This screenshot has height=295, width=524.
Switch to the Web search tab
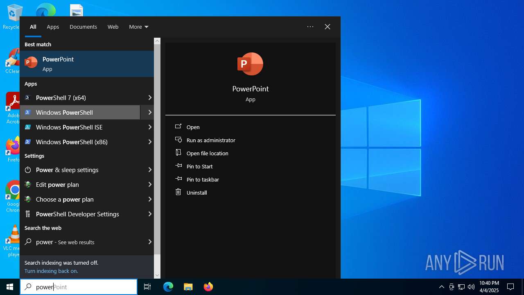pyautogui.click(x=113, y=27)
